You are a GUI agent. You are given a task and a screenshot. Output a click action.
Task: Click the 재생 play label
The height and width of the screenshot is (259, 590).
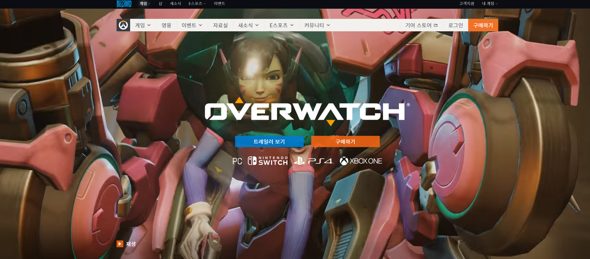(131, 244)
